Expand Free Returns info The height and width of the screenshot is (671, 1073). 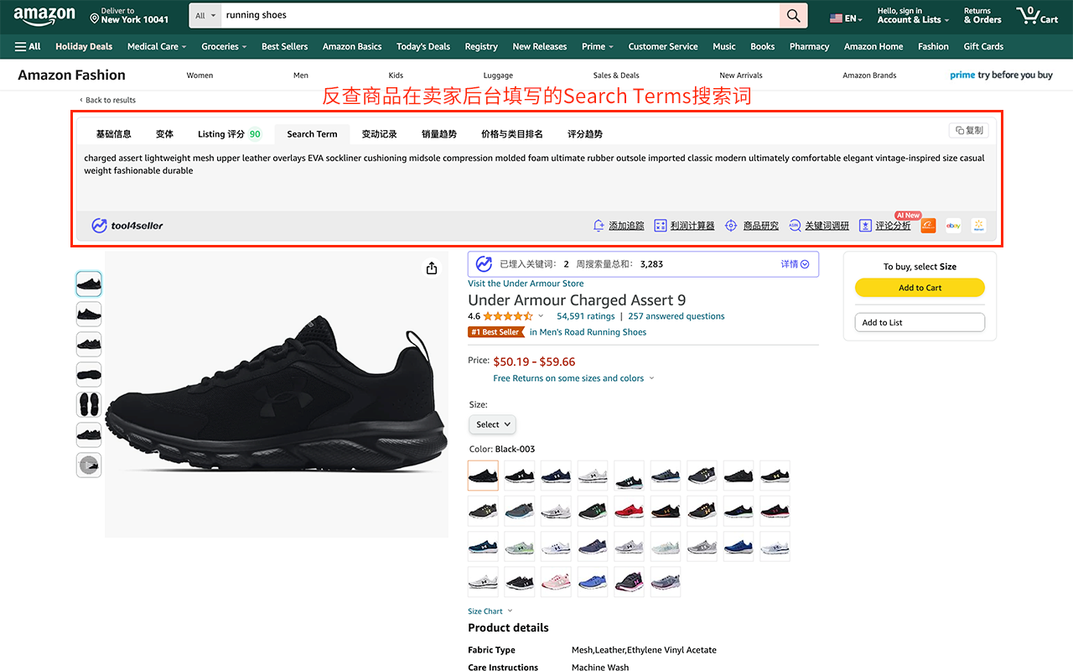(573, 378)
